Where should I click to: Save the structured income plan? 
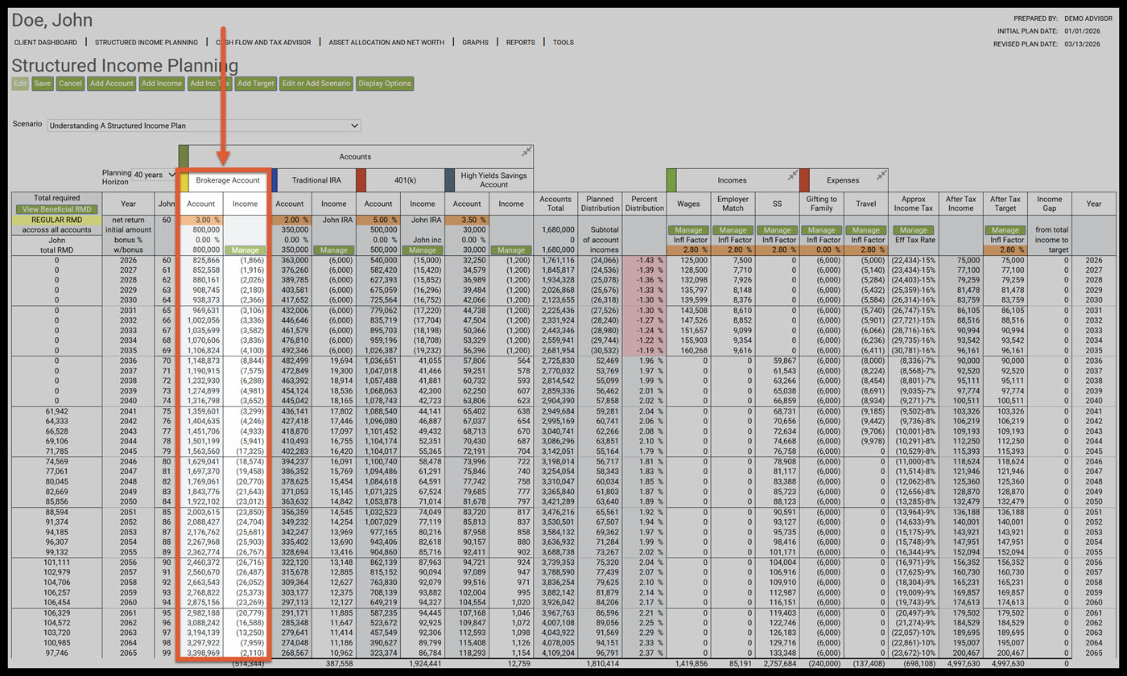point(43,83)
